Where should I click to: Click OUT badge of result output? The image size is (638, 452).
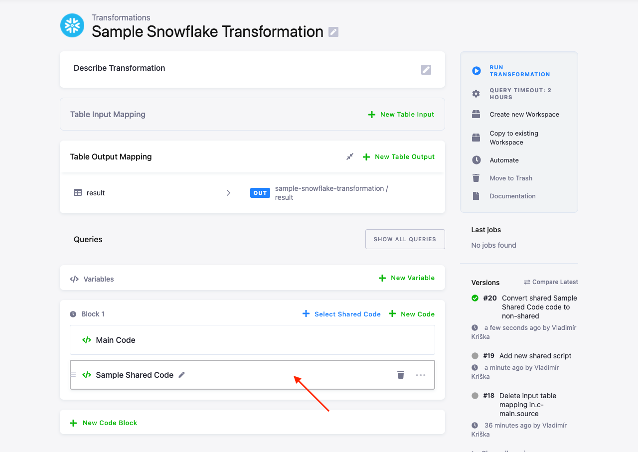click(x=260, y=193)
